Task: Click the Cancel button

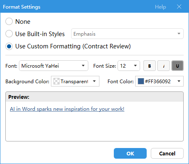Action: tap(167, 153)
